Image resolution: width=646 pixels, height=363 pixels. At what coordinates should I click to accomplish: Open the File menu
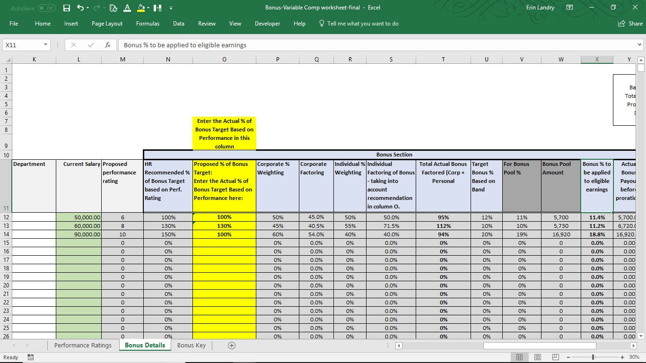click(14, 23)
